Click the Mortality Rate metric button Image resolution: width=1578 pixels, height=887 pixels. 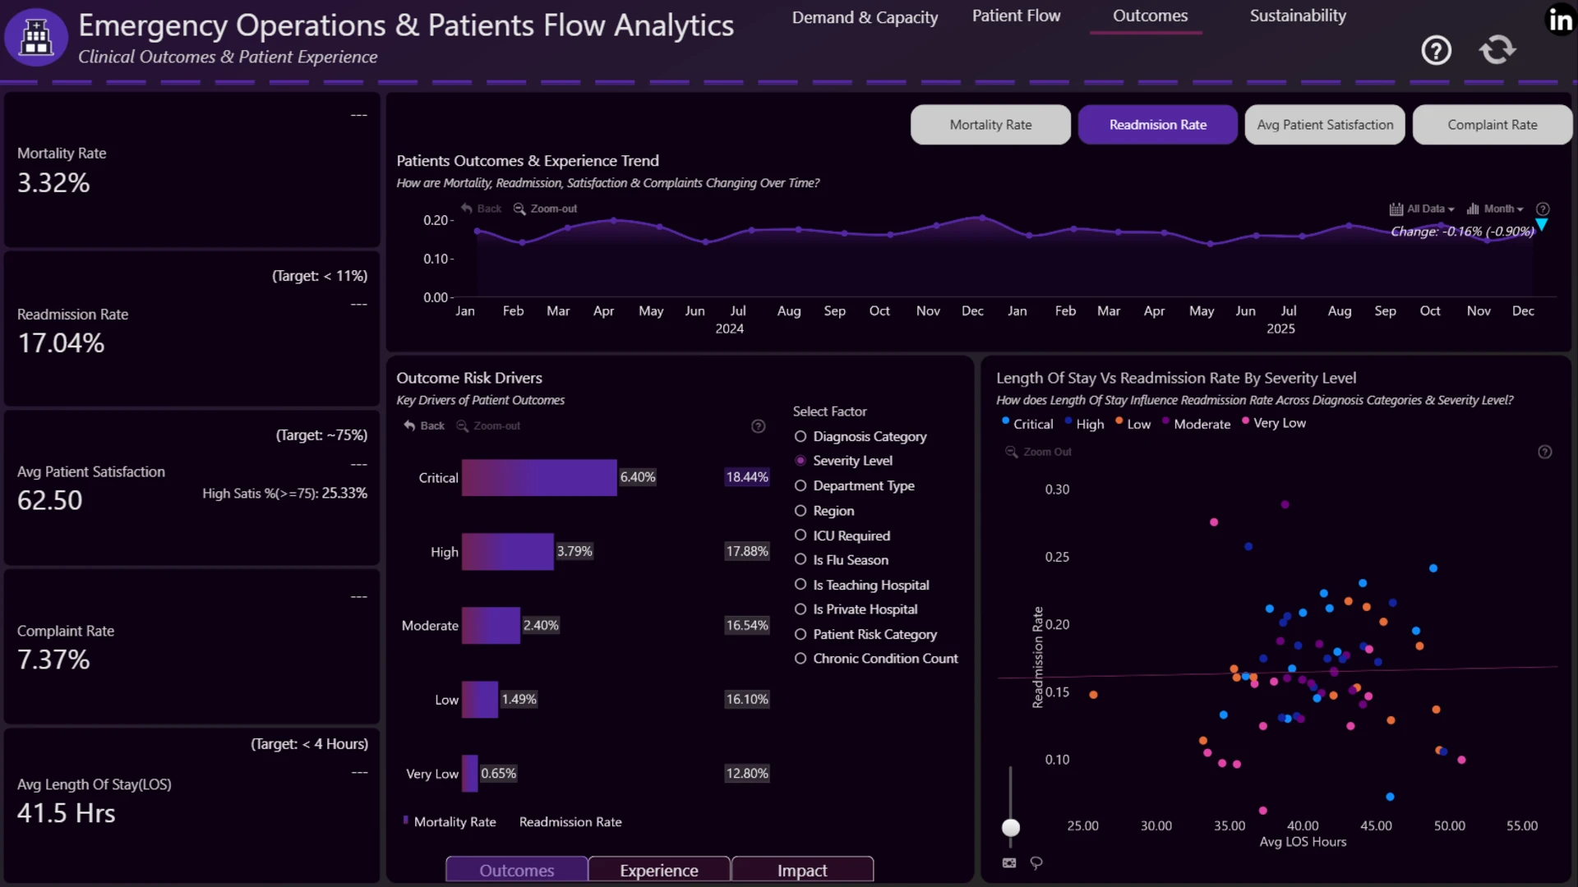[990, 125]
